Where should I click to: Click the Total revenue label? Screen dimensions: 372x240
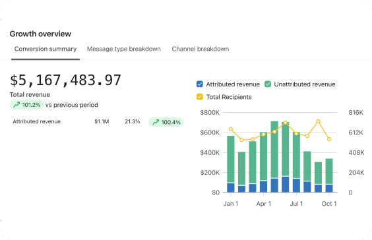[x=30, y=95]
